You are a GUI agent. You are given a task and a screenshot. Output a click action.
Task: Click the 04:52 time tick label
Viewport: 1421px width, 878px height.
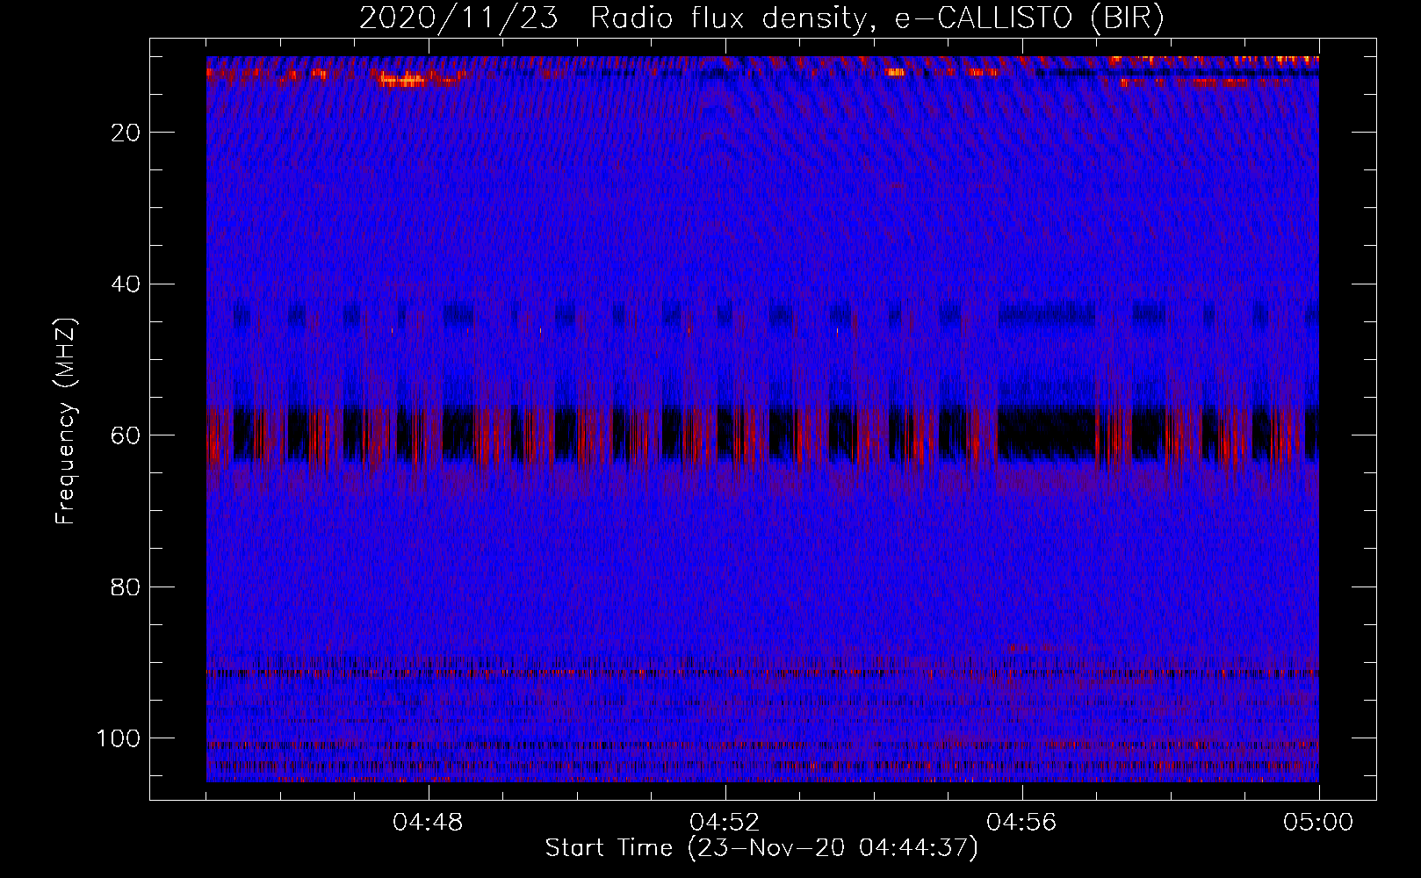click(x=725, y=823)
